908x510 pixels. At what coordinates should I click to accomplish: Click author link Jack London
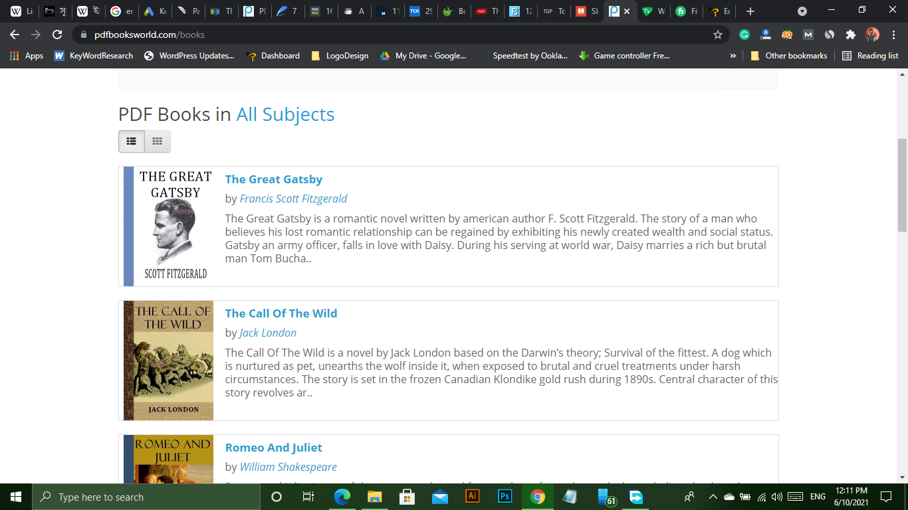point(268,333)
